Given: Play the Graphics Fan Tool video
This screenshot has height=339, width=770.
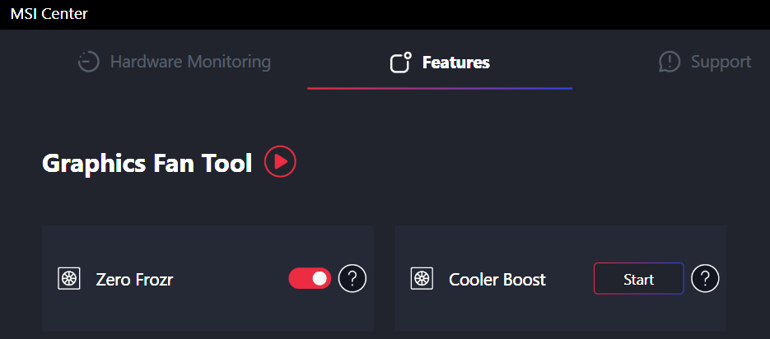Looking at the screenshot, I should tap(280, 161).
